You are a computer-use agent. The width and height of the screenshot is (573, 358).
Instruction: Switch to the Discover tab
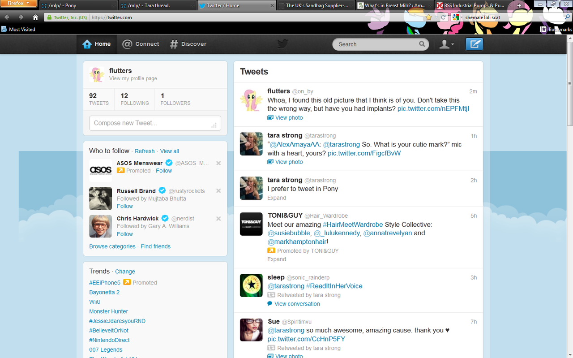click(188, 44)
